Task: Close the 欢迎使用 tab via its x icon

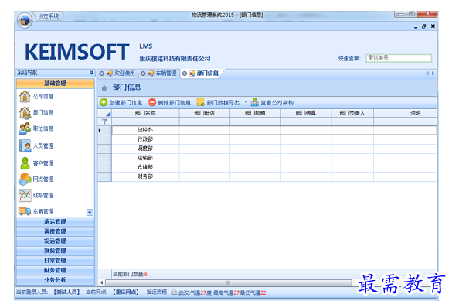Action: [101, 74]
